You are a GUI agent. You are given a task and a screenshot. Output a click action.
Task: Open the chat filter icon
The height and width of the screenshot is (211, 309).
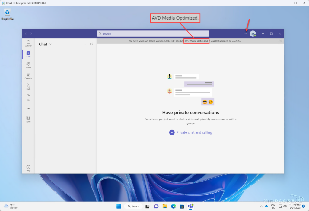(x=85, y=44)
